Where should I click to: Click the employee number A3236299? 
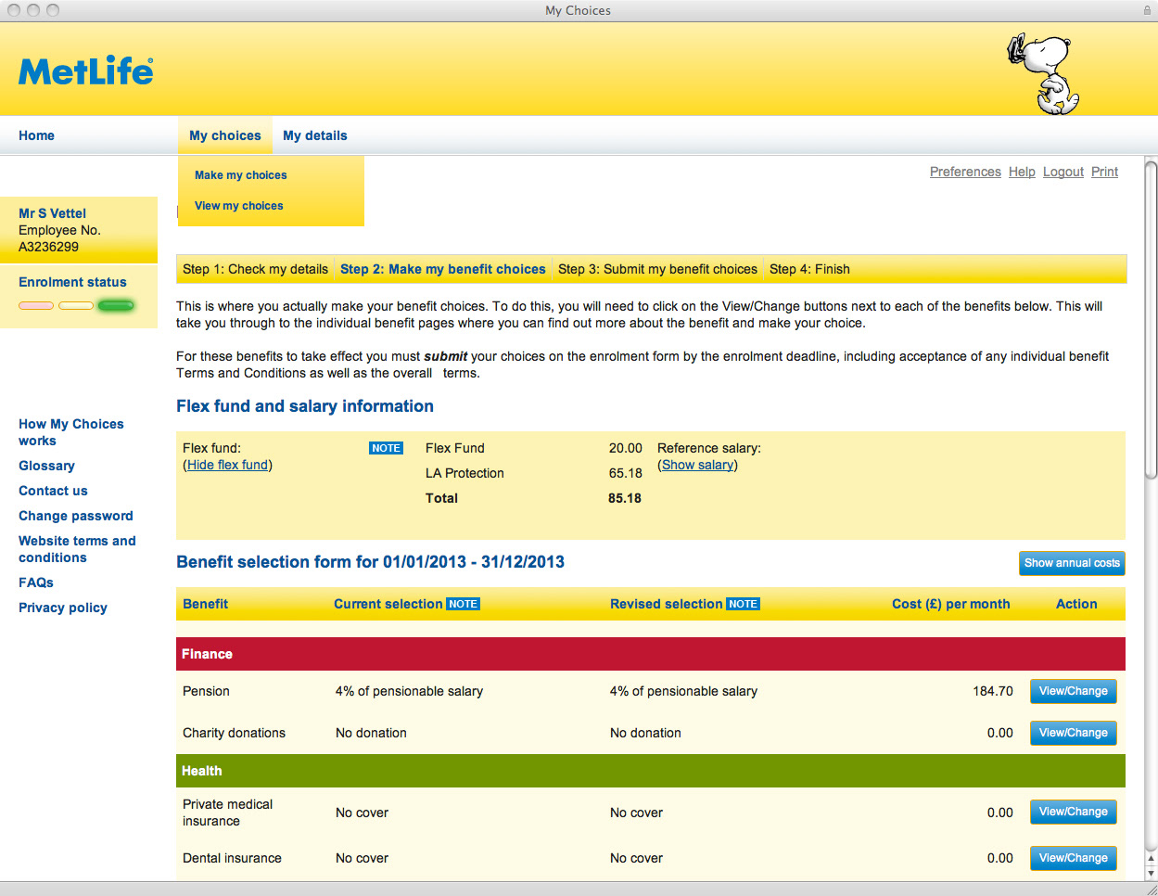pyautogui.click(x=48, y=247)
